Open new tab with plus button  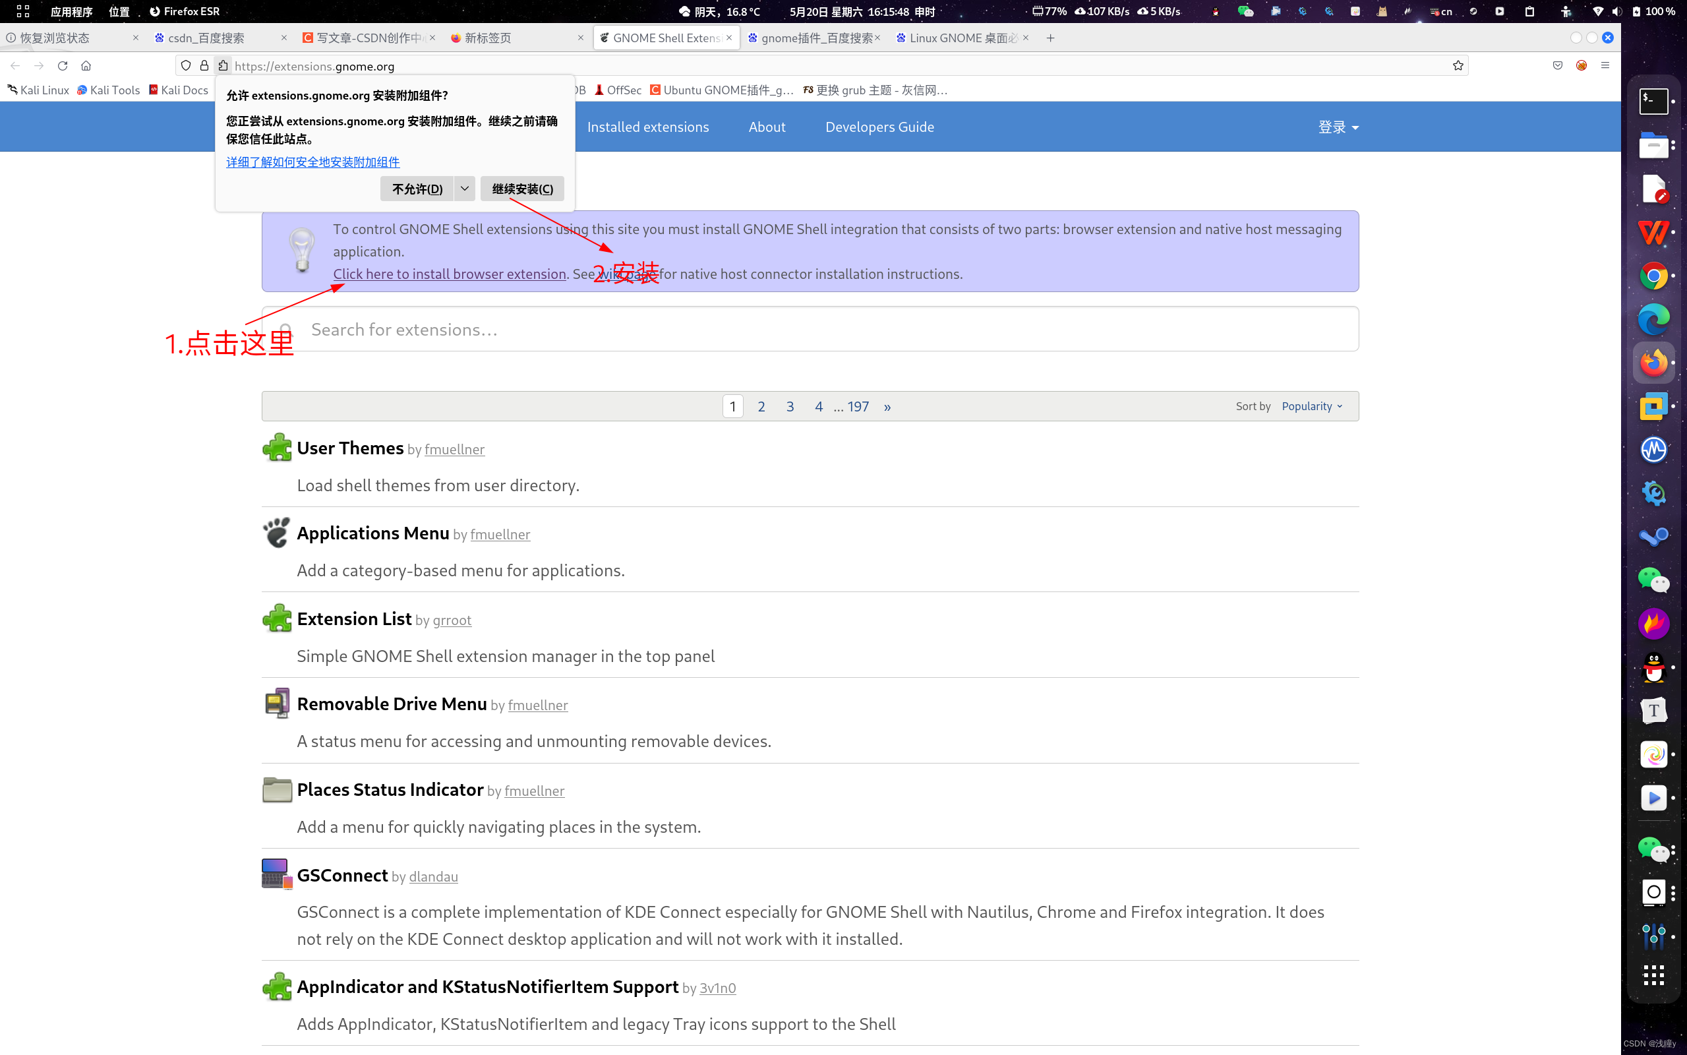click(x=1050, y=38)
